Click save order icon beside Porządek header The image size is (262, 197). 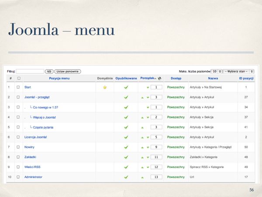click(x=160, y=78)
